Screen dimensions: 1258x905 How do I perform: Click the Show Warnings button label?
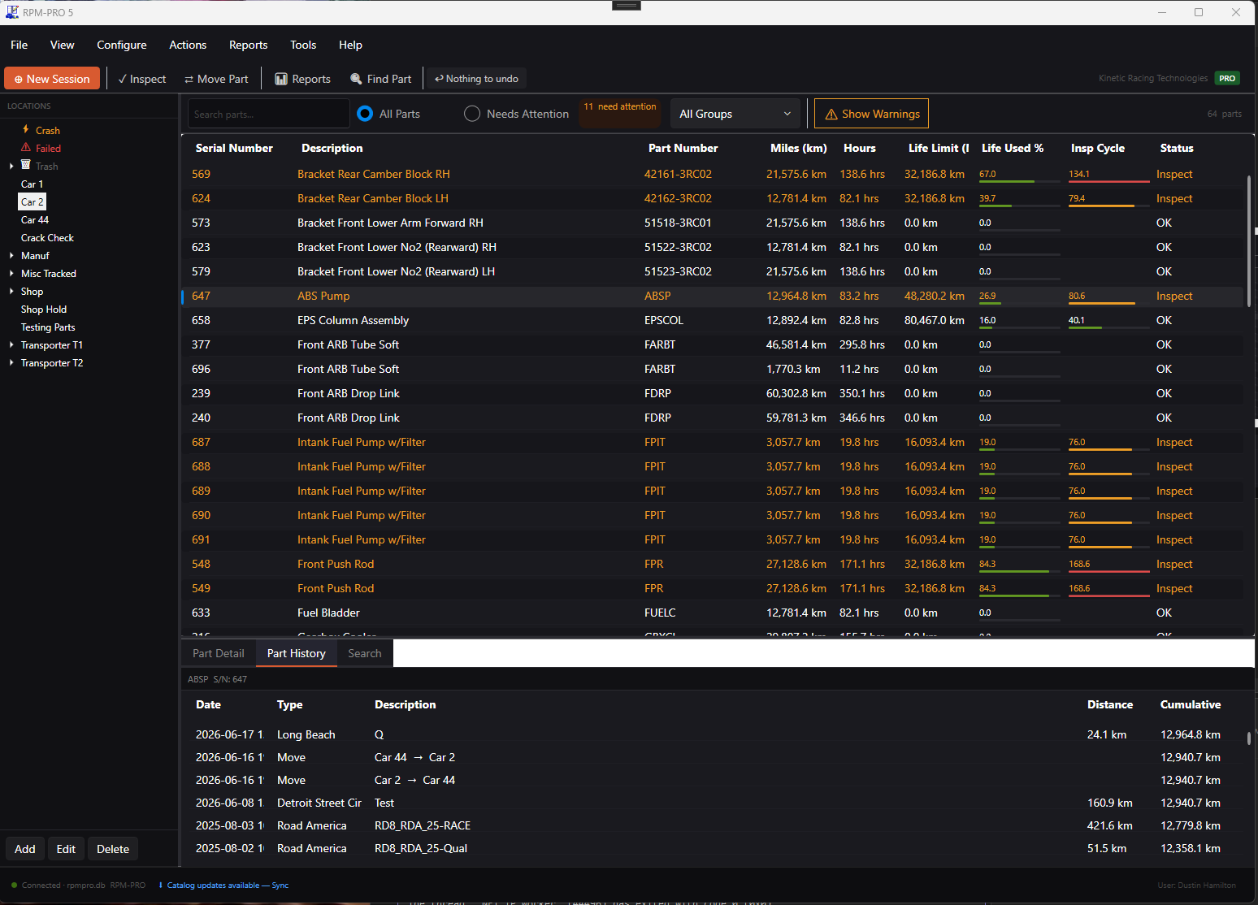(881, 114)
